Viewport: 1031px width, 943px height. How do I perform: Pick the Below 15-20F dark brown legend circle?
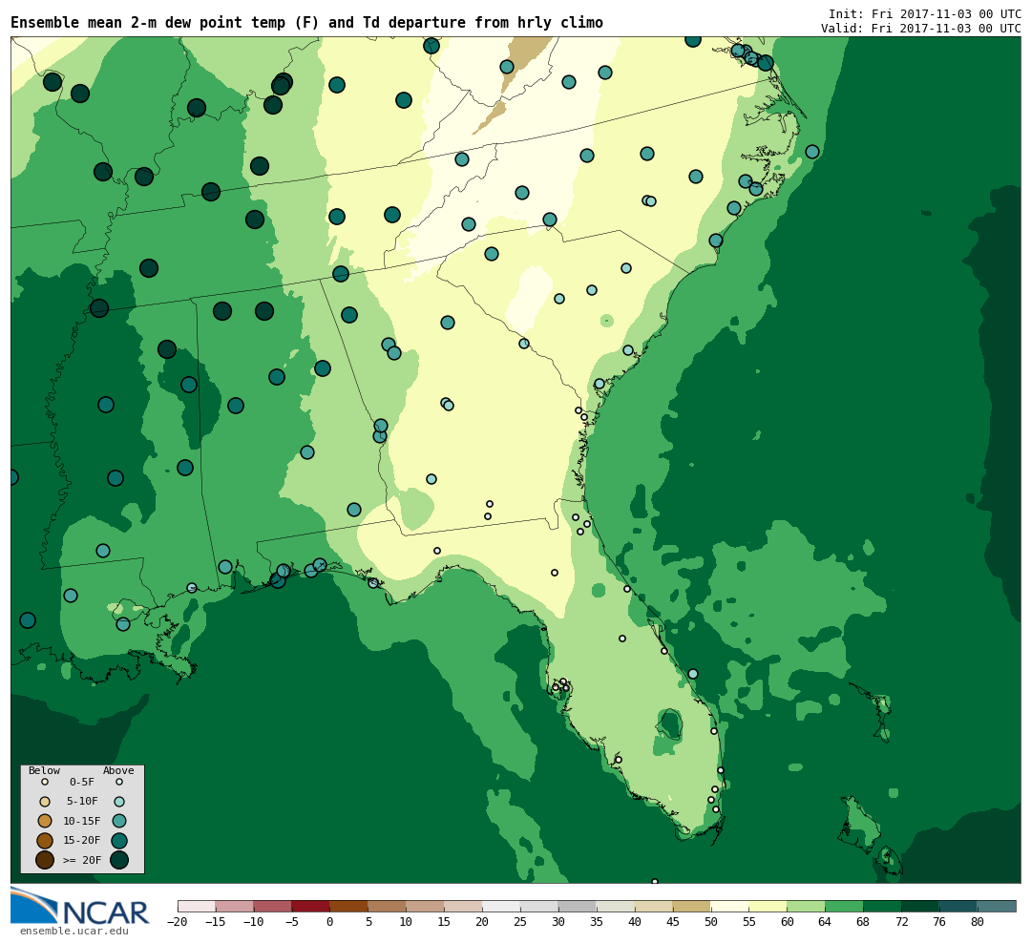click(x=45, y=841)
